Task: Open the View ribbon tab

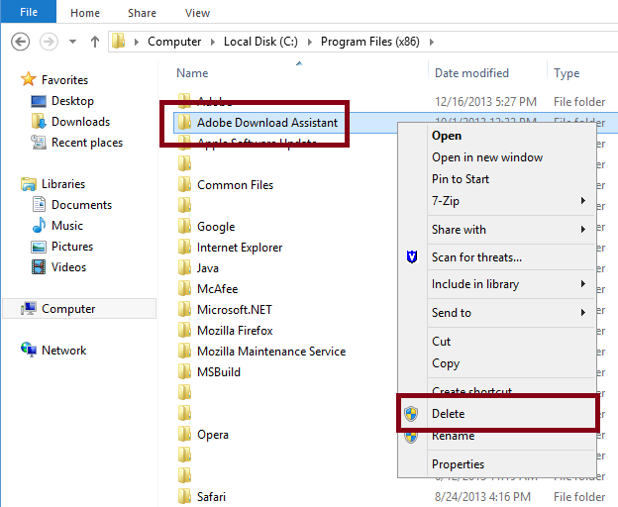Action: pos(197,13)
